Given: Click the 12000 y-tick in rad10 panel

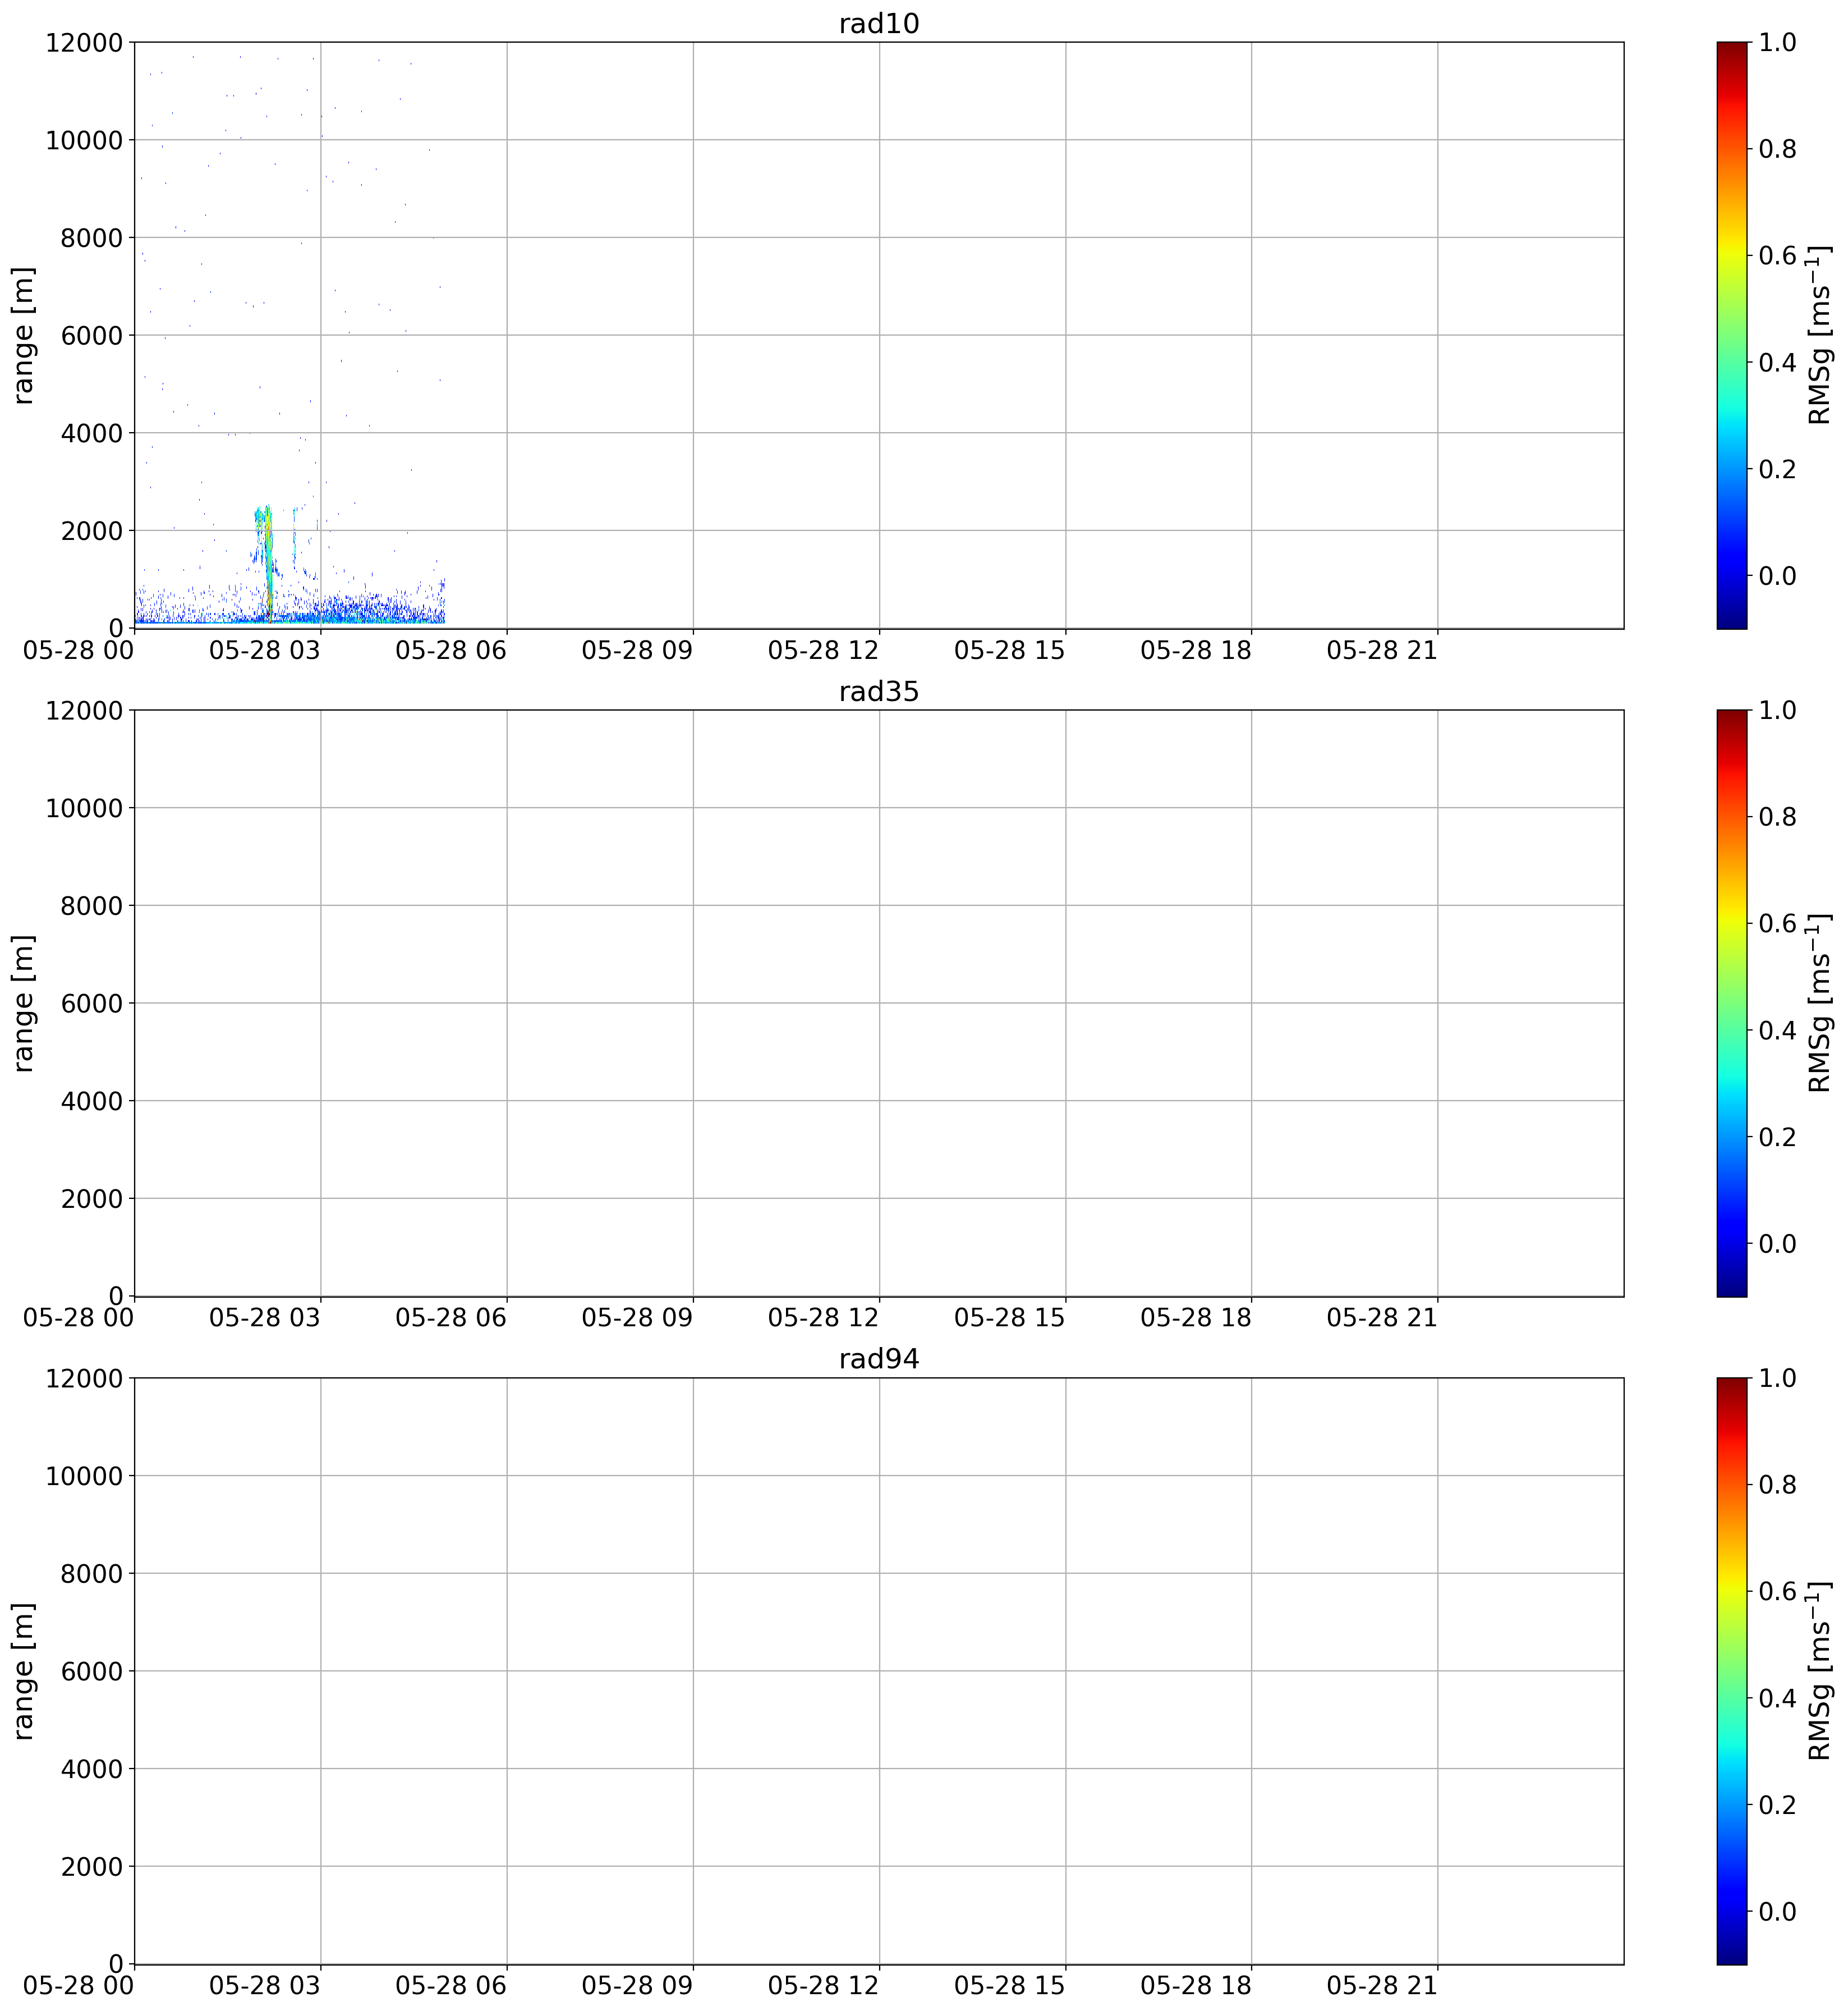Looking at the screenshot, I should [x=84, y=42].
